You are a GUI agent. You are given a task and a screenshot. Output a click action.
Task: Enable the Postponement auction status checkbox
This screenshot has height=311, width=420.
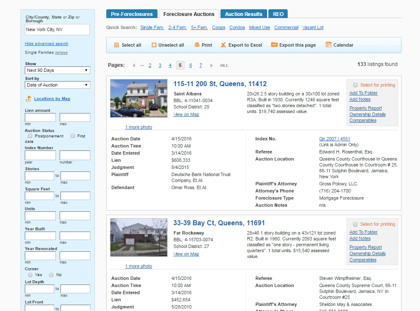[30, 136]
